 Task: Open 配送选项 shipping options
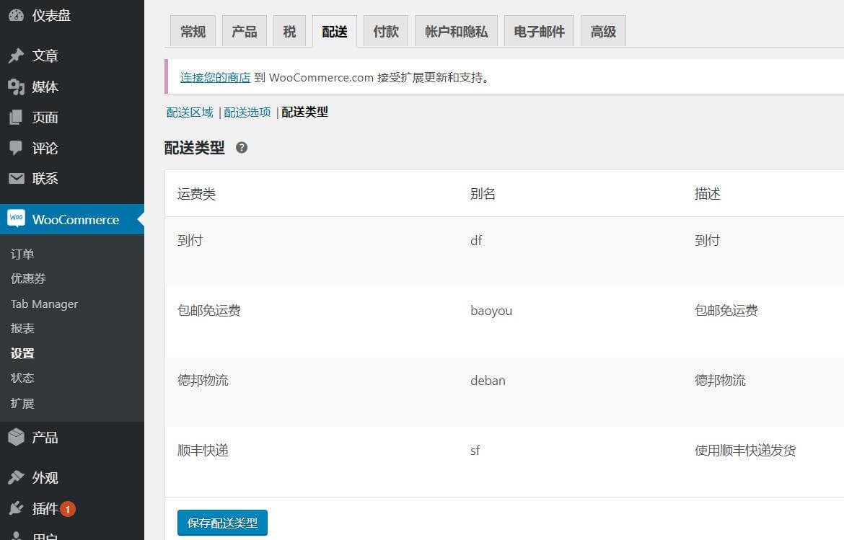[247, 112]
